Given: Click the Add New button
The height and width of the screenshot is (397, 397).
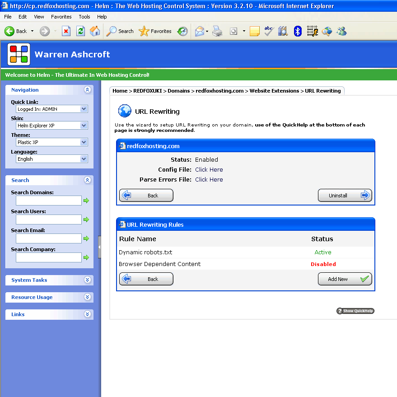Looking at the screenshot, I should [345, 279].
